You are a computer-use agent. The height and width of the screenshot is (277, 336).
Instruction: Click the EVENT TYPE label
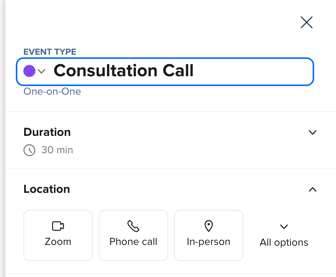coord(50,52)
